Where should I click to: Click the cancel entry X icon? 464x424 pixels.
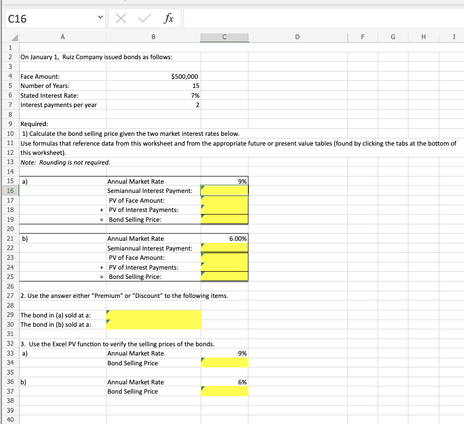click(x=120, y=19)
